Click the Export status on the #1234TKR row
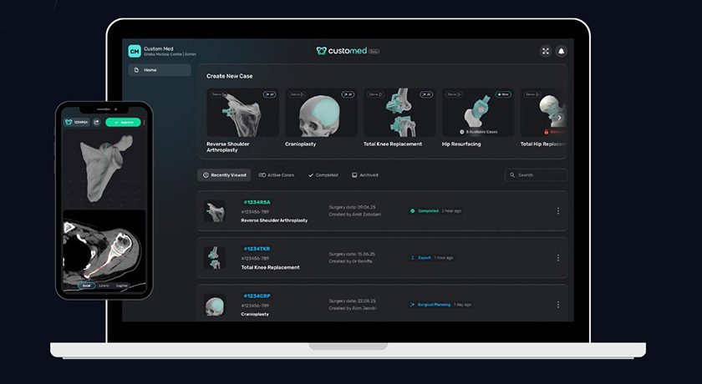702x384 pixels. click(x=421, y=258)
